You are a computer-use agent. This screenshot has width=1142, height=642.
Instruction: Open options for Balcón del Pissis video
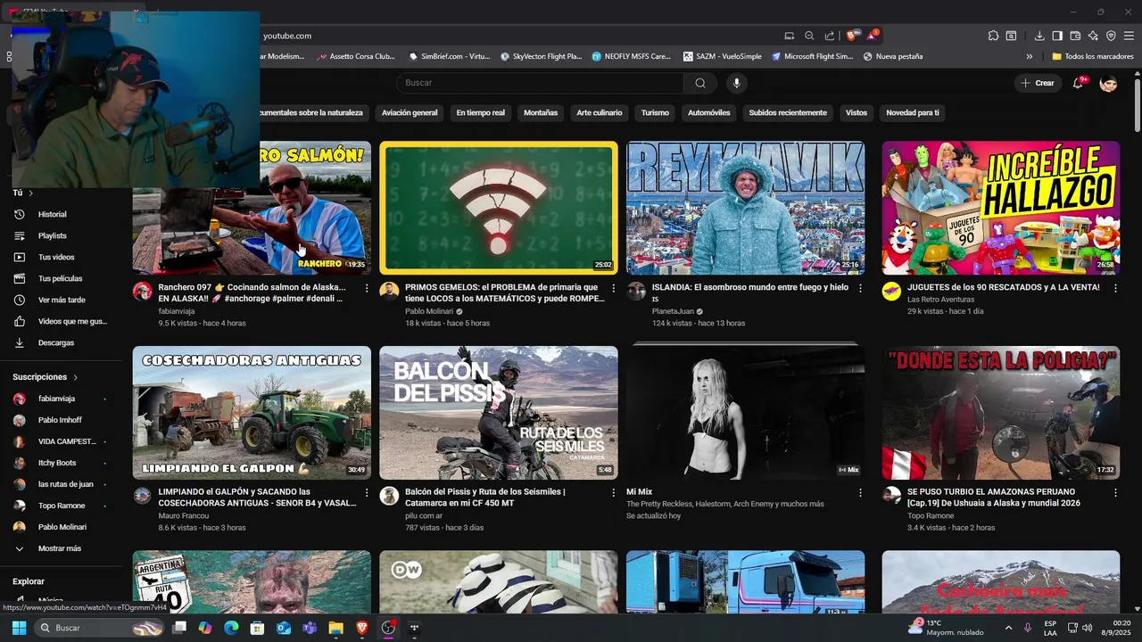(613, 492)
